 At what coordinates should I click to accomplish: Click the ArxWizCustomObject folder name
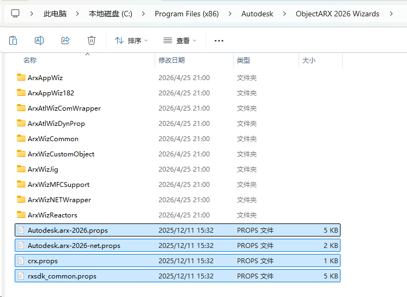[x=61, y=154]
